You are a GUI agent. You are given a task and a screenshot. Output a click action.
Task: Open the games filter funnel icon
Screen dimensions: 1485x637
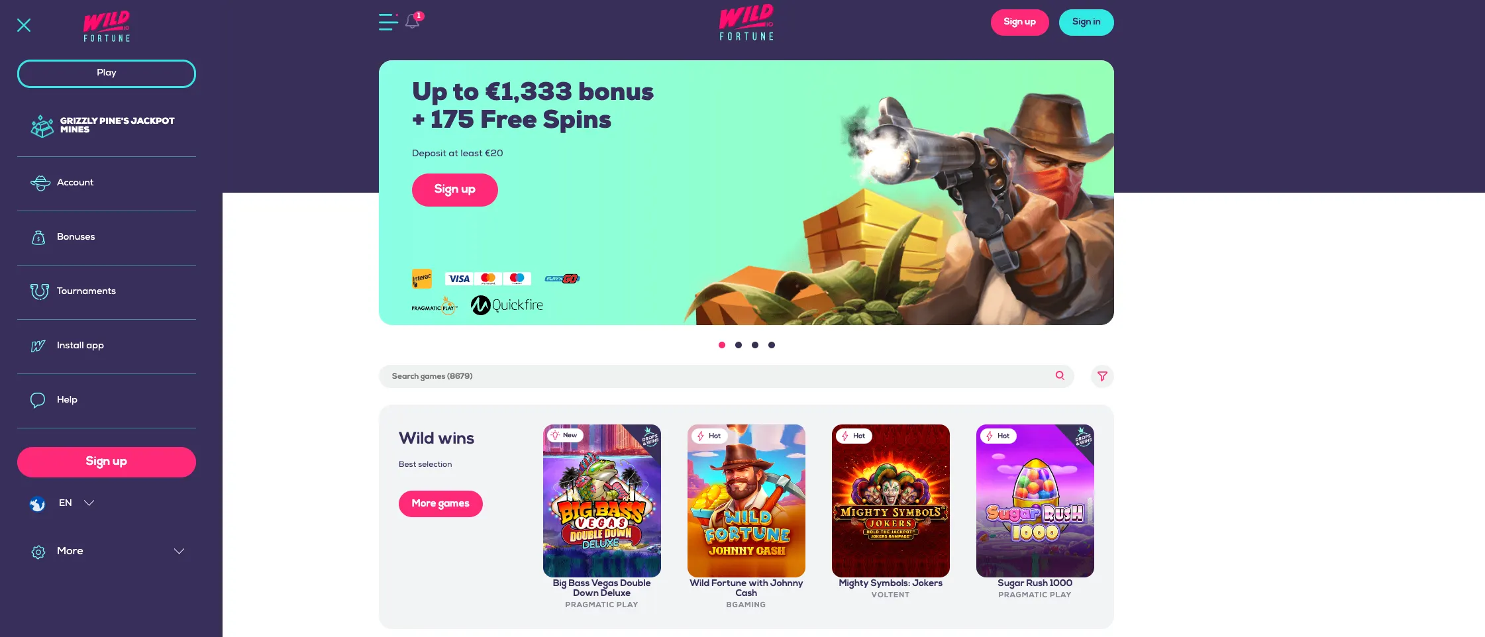1102,376
